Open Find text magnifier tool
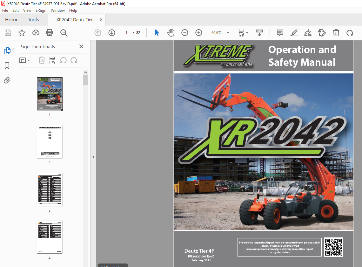This screenshot has width=362, height=267. click(x=64, y=33)
